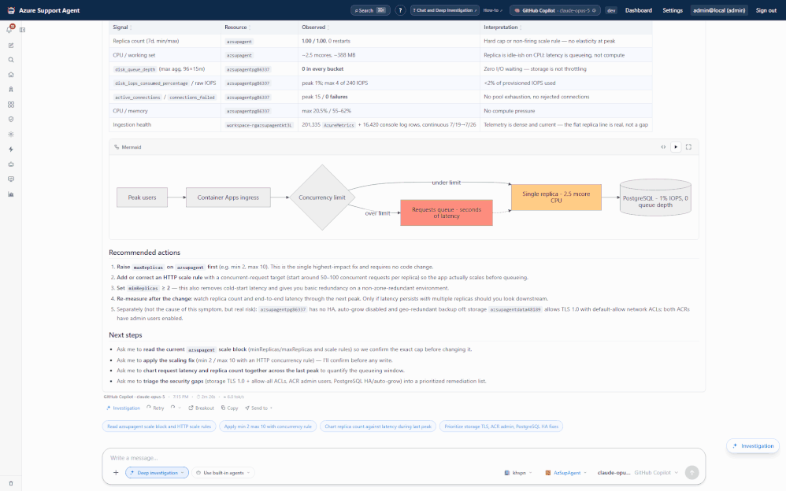Image resolution: width=786 pixels, height=491 pixels.
Task: Open Chat and Deep Investigation help link
Action: (444, 10)
